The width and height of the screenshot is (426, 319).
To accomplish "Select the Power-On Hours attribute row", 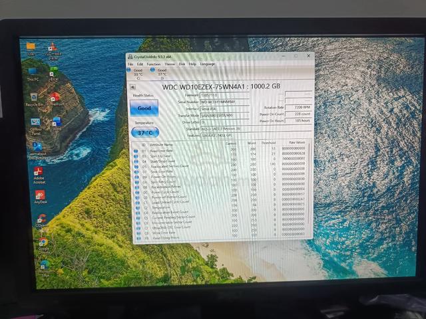I will pyautogui.click(x=222, y=175).
